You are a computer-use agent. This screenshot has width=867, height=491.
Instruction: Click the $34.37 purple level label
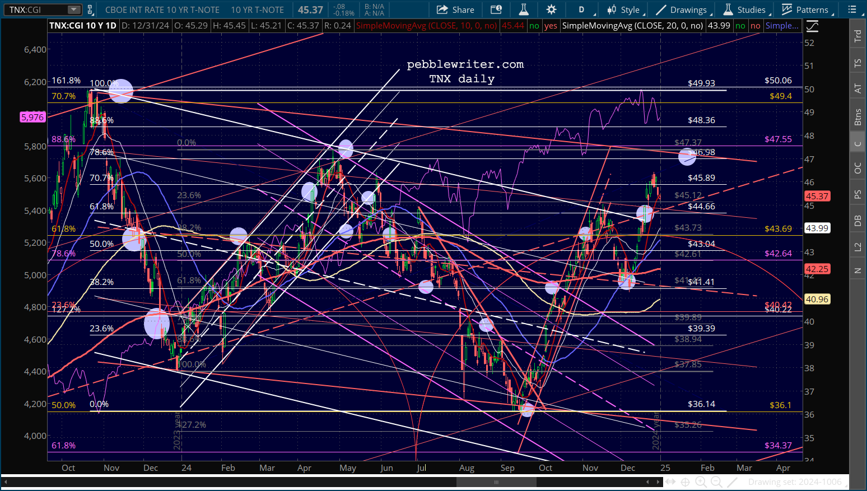779,445
